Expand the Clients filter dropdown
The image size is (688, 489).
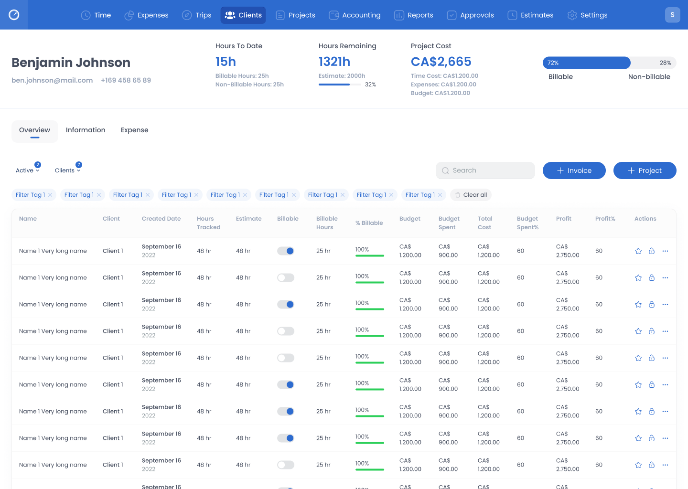67,170
